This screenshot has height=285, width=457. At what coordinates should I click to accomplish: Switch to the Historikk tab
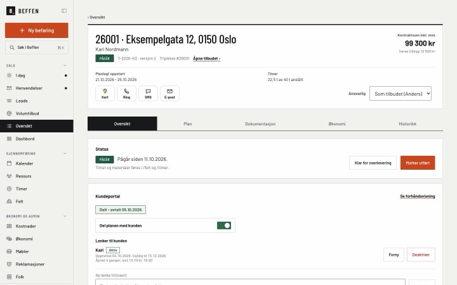(407, 124)
